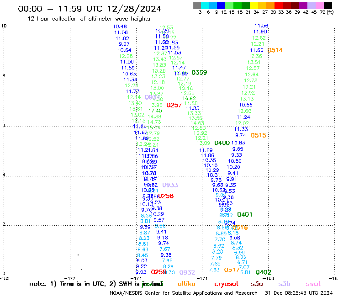Image resolution: width=338 pixels, height=297 pixels.
Task: Click the 's3a' satellite legend label
Action: [257, 284]
